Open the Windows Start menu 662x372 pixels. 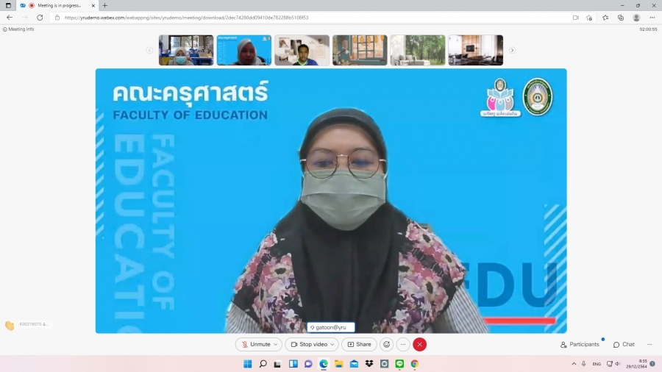coord(247,364)
